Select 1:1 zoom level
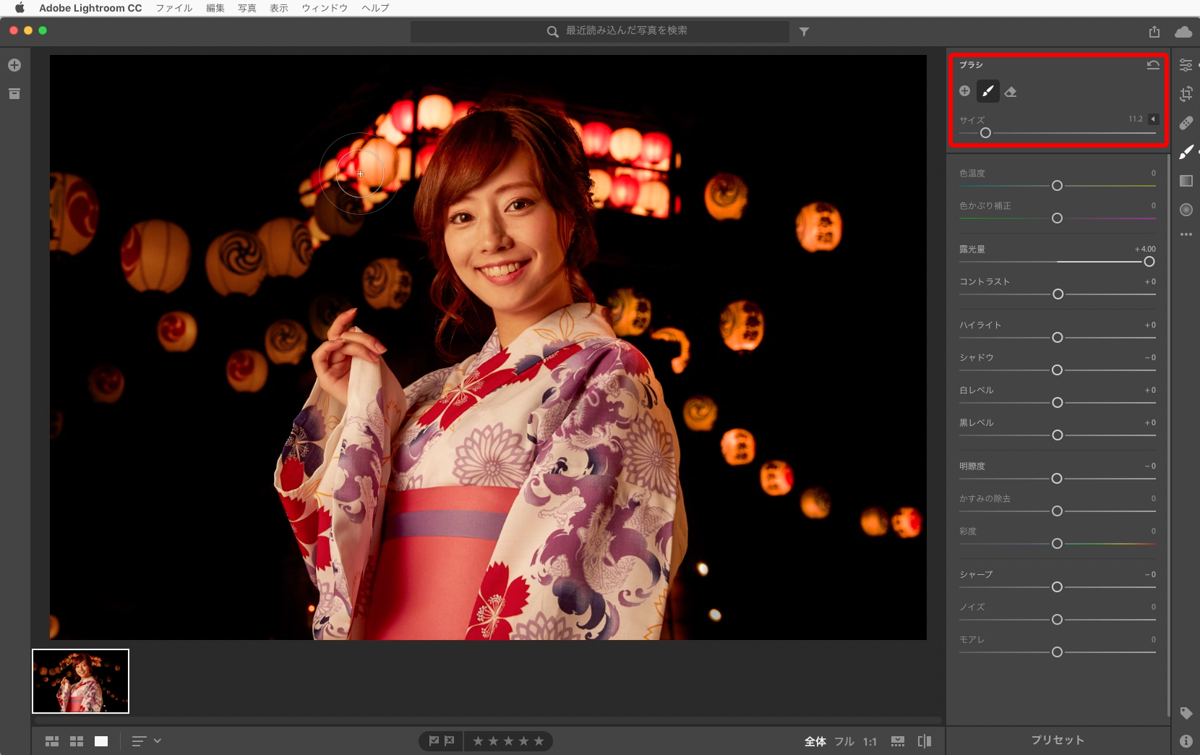The image size is (1200, 755). click(x=870, y=741)
